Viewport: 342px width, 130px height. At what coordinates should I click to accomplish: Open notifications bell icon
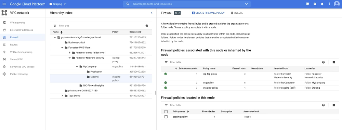tap(322, 4)
